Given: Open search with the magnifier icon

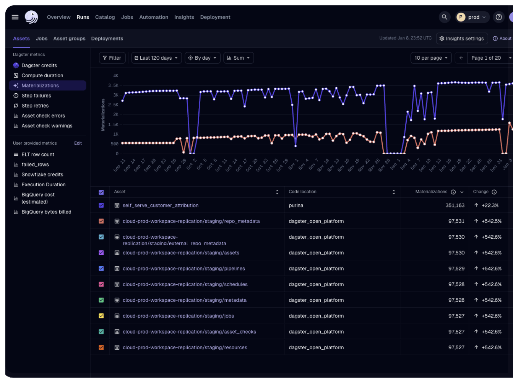Looking at the screenshot, I should pyautogui.click(x=444, y=17).
